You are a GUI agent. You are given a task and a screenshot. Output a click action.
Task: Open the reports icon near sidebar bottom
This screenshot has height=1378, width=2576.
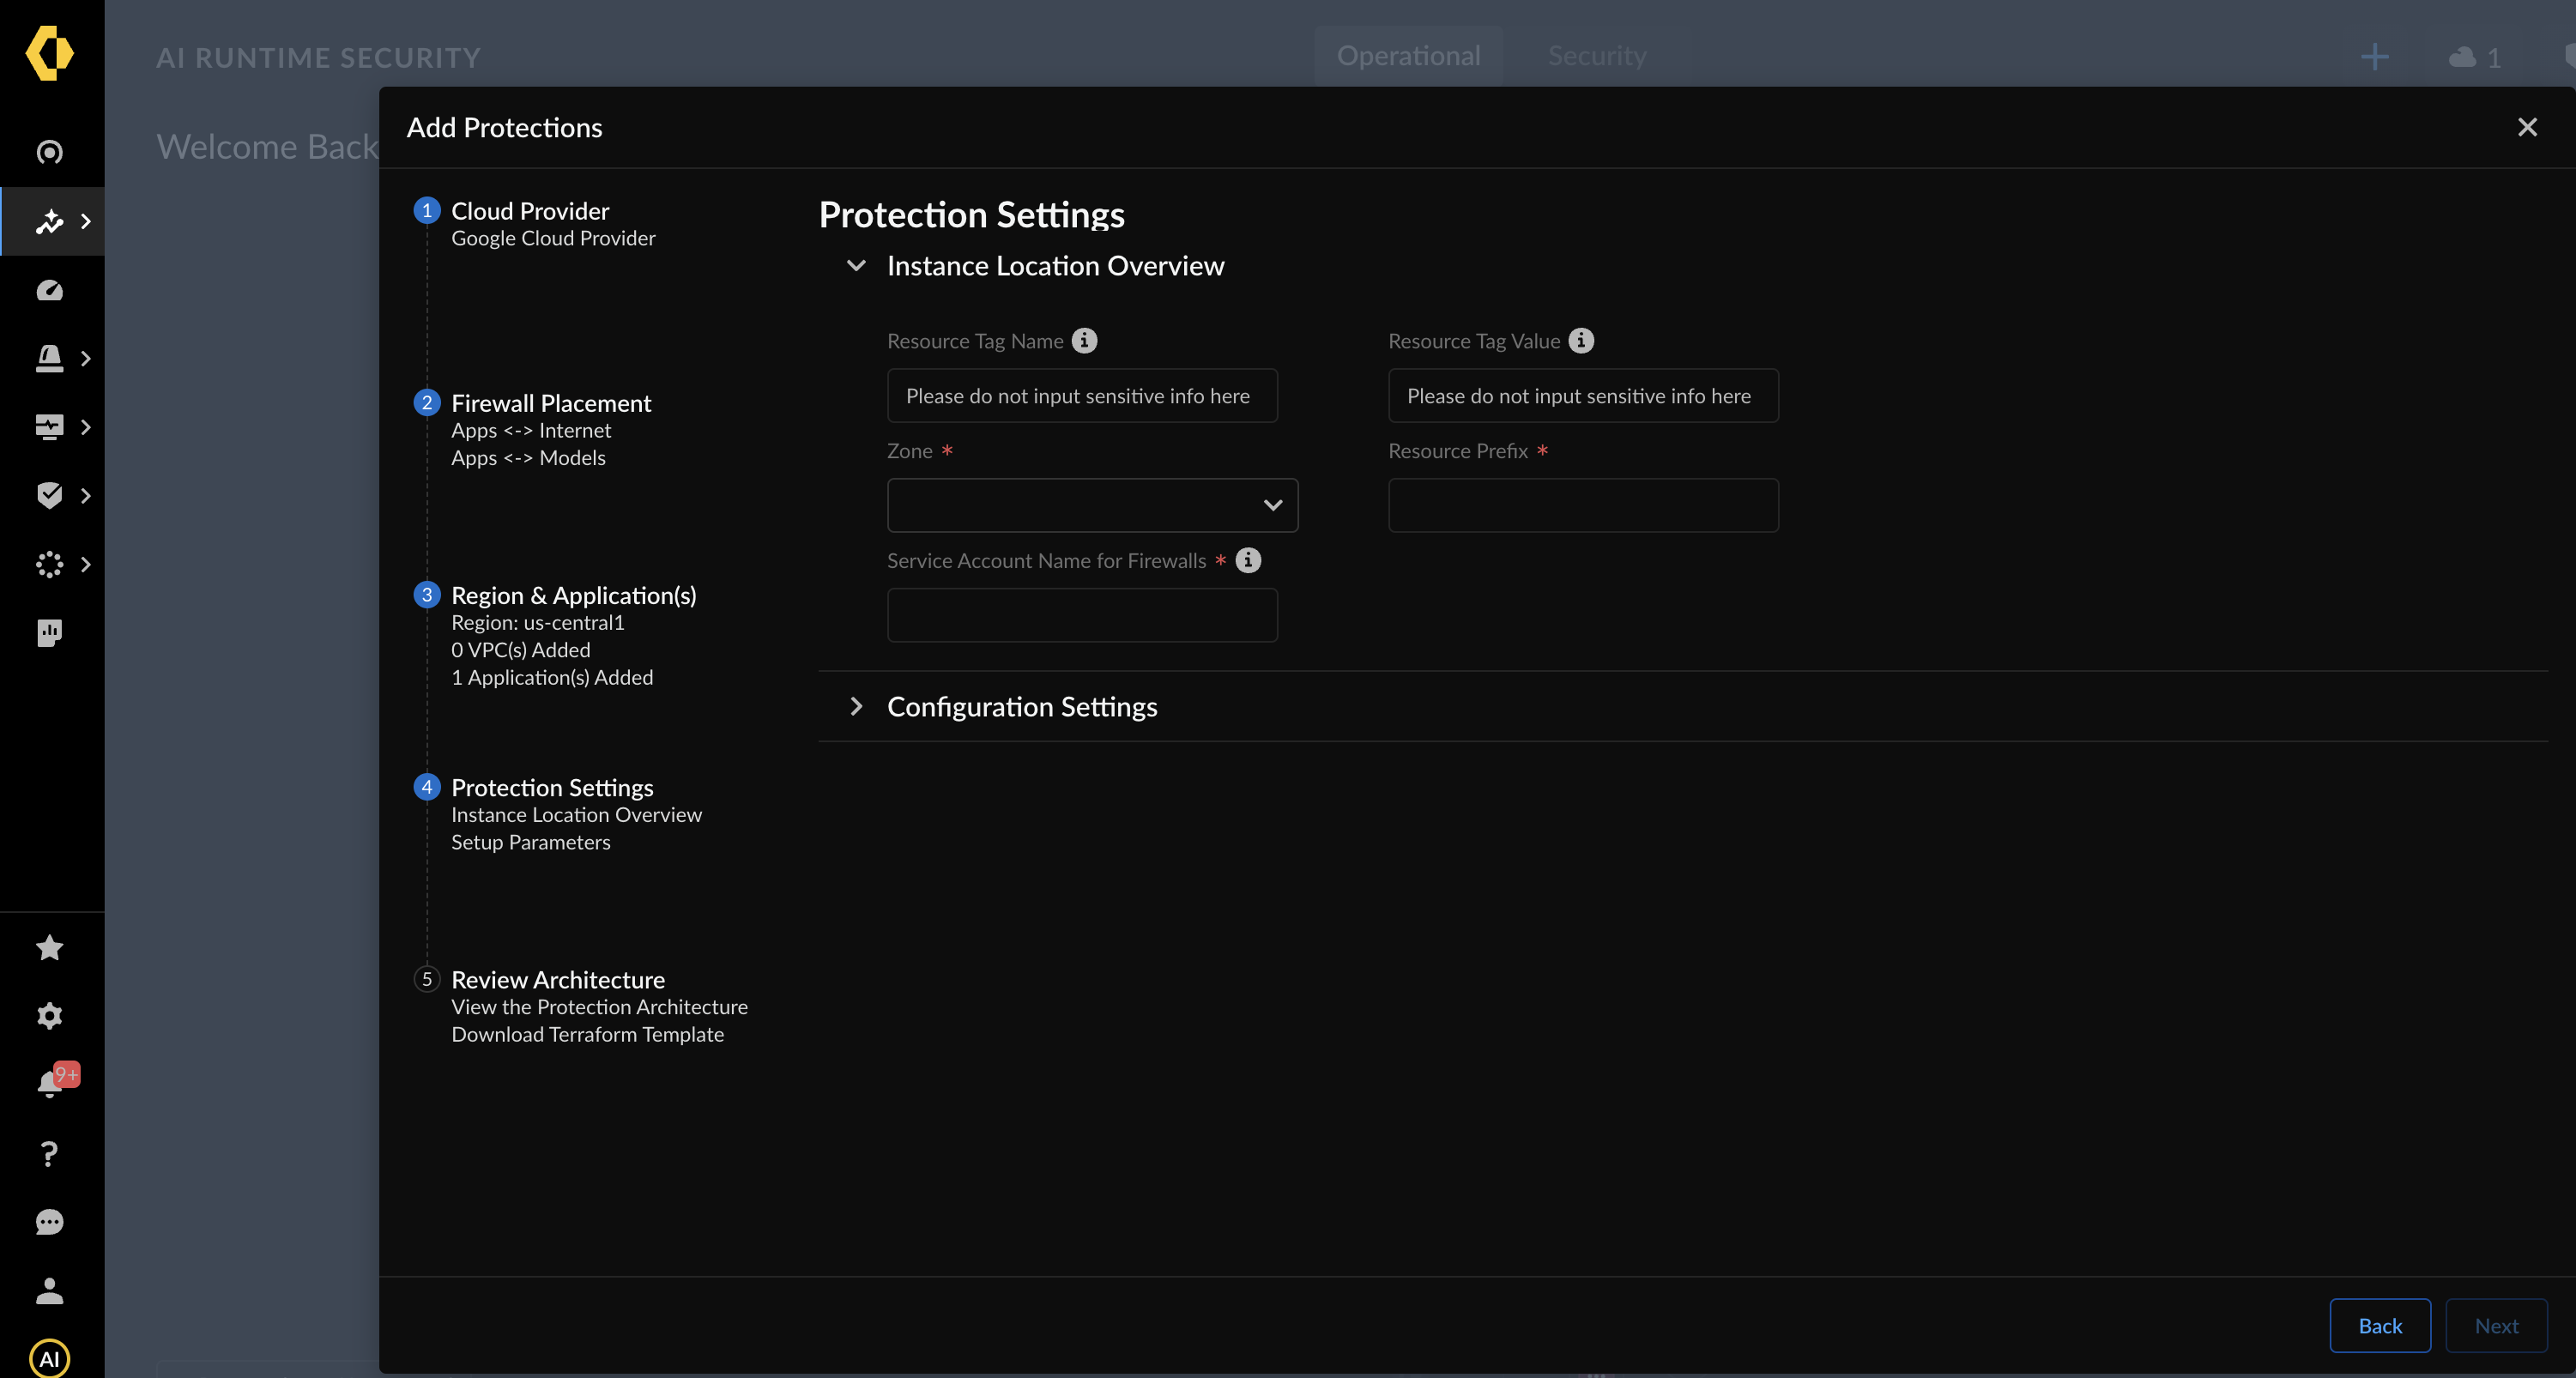click(49, 632)
